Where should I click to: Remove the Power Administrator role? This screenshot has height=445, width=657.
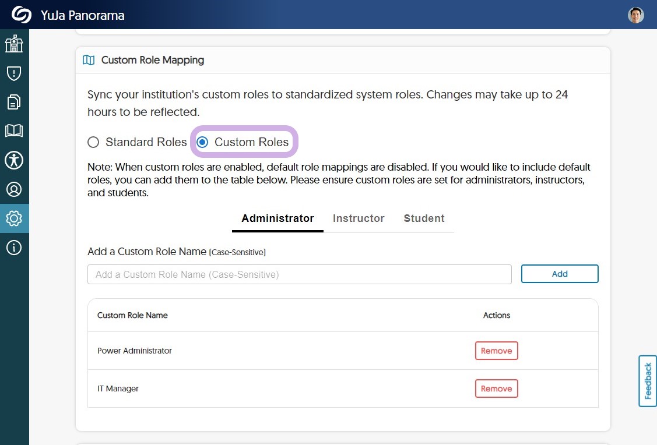[x=497, y=351]
